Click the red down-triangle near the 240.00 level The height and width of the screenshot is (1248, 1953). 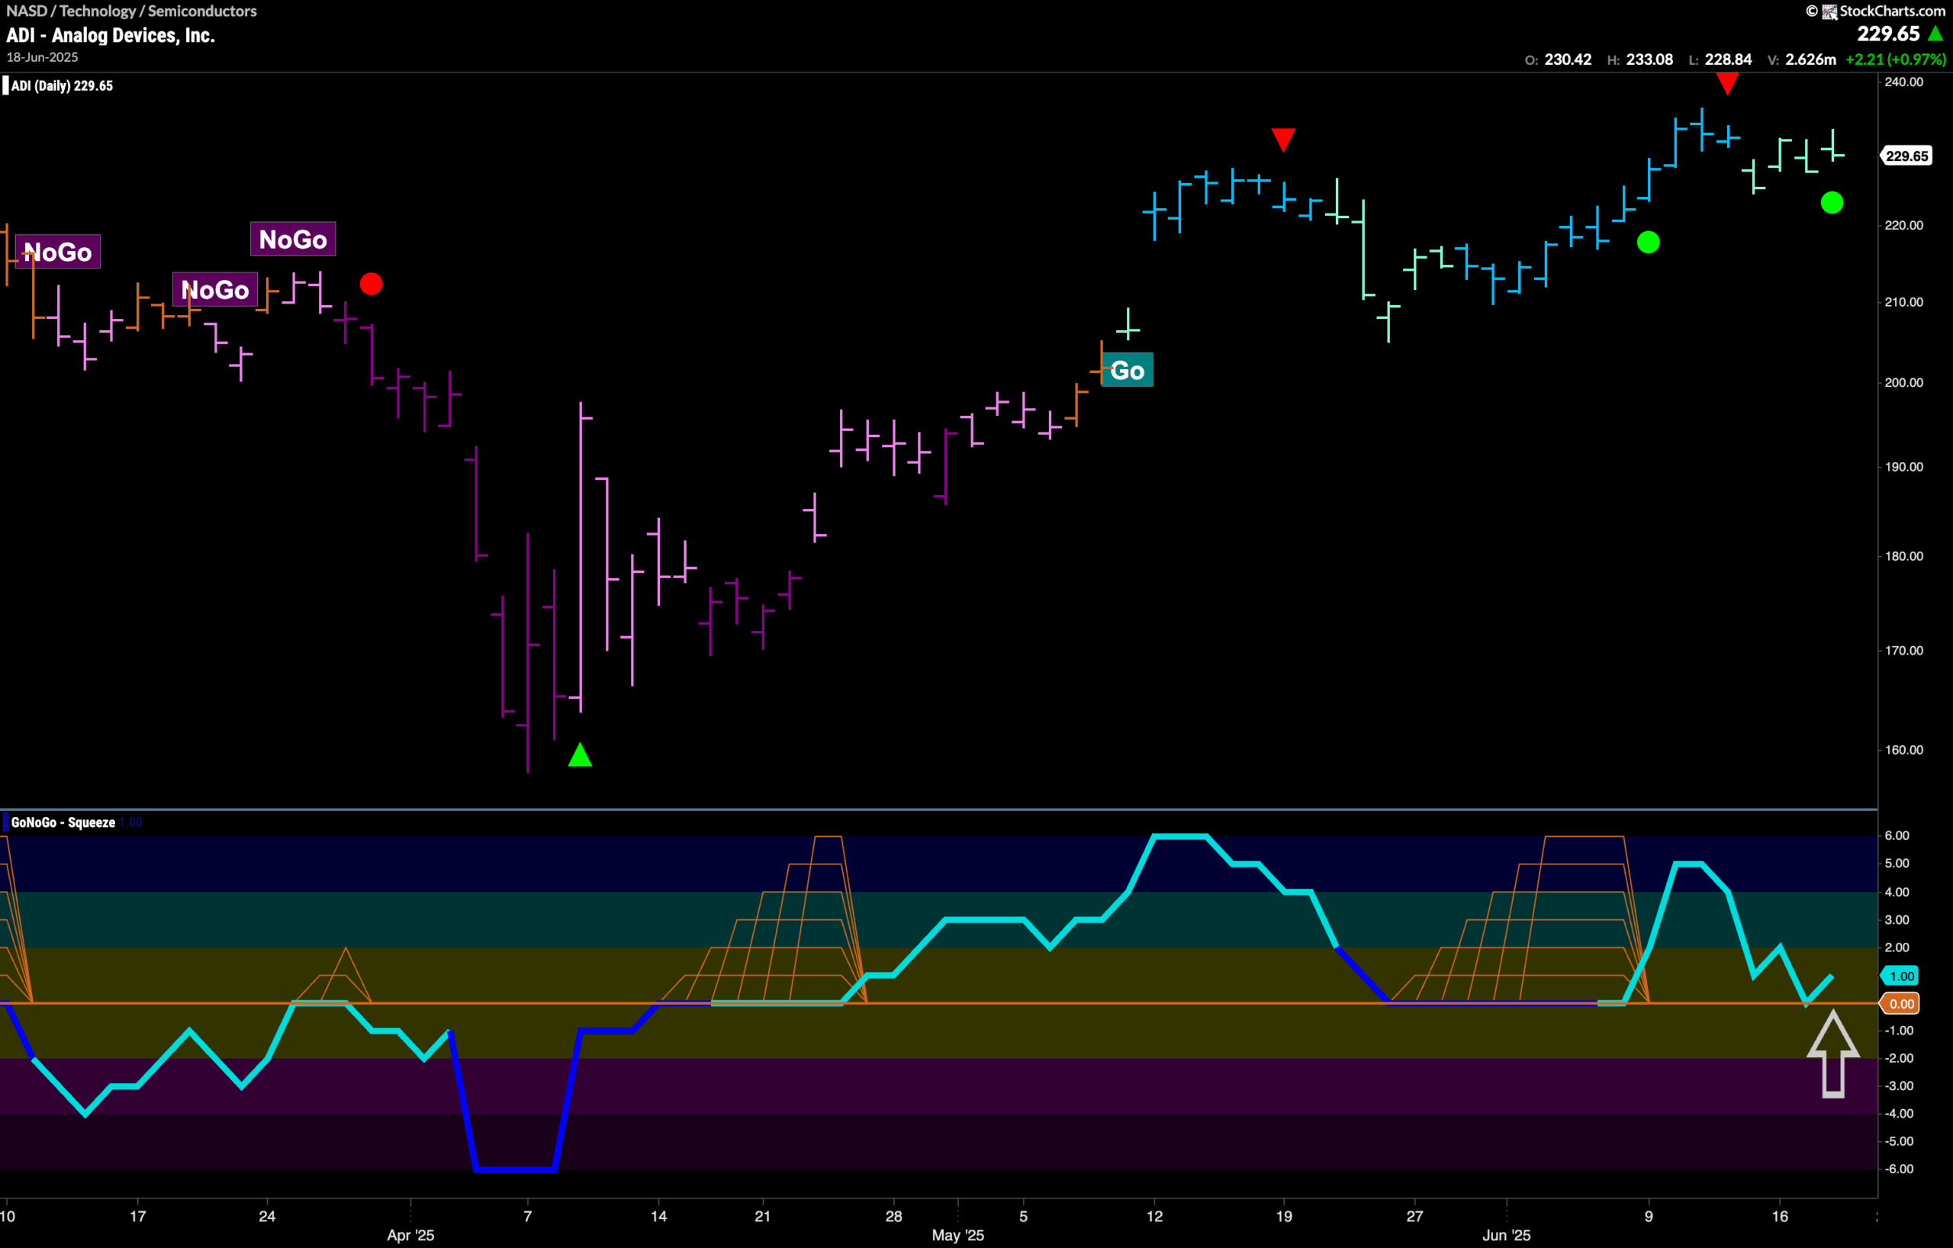pos(1727,83)
